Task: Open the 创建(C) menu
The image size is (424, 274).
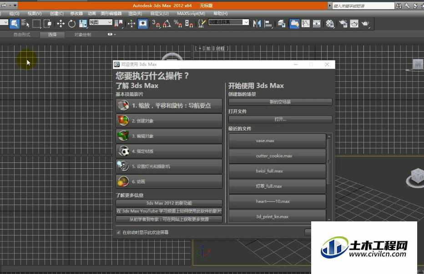Action: 57,14
